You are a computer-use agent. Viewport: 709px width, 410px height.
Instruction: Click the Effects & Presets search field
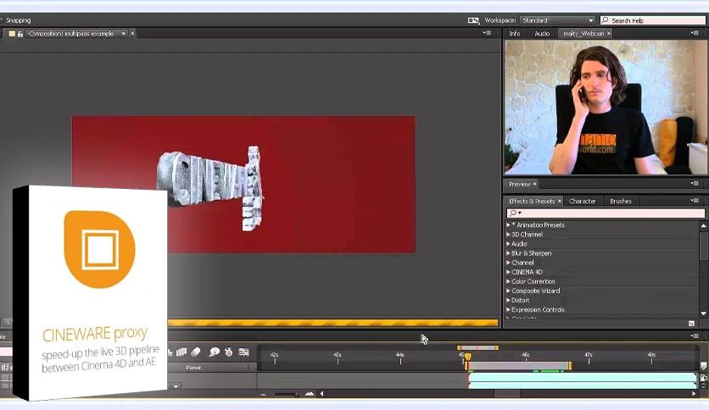606,213
